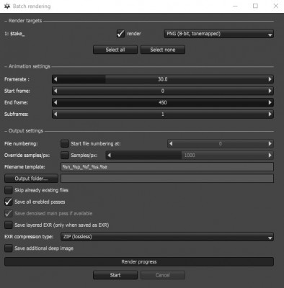Enable the Override Samples/px checkbox

[65, 156]
